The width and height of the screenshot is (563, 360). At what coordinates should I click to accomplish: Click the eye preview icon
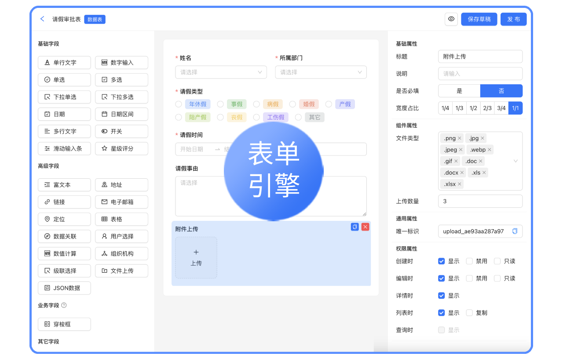tap(451, 19)
